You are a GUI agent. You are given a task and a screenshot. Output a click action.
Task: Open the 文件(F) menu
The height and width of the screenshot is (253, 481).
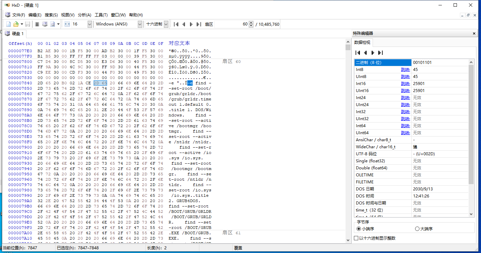click(x=18, y=15)
